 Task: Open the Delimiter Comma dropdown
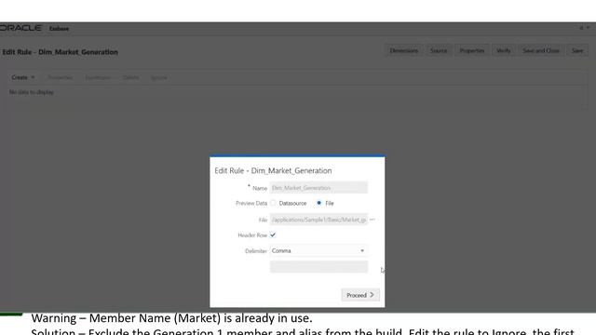[318, 250]
